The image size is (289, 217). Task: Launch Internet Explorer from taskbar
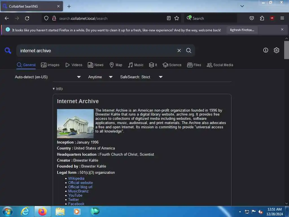(25, 211)
